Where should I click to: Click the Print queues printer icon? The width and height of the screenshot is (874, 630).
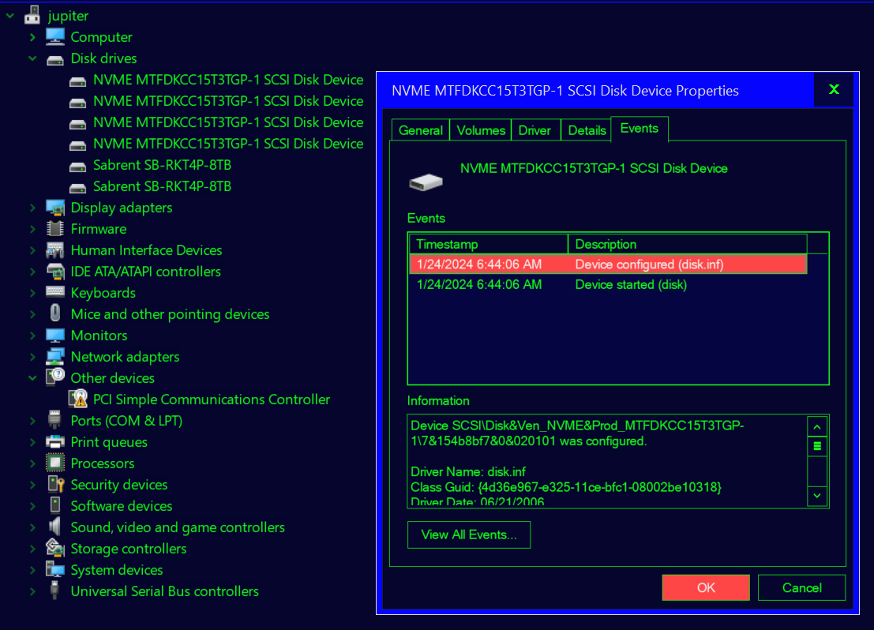click(55, 442)
